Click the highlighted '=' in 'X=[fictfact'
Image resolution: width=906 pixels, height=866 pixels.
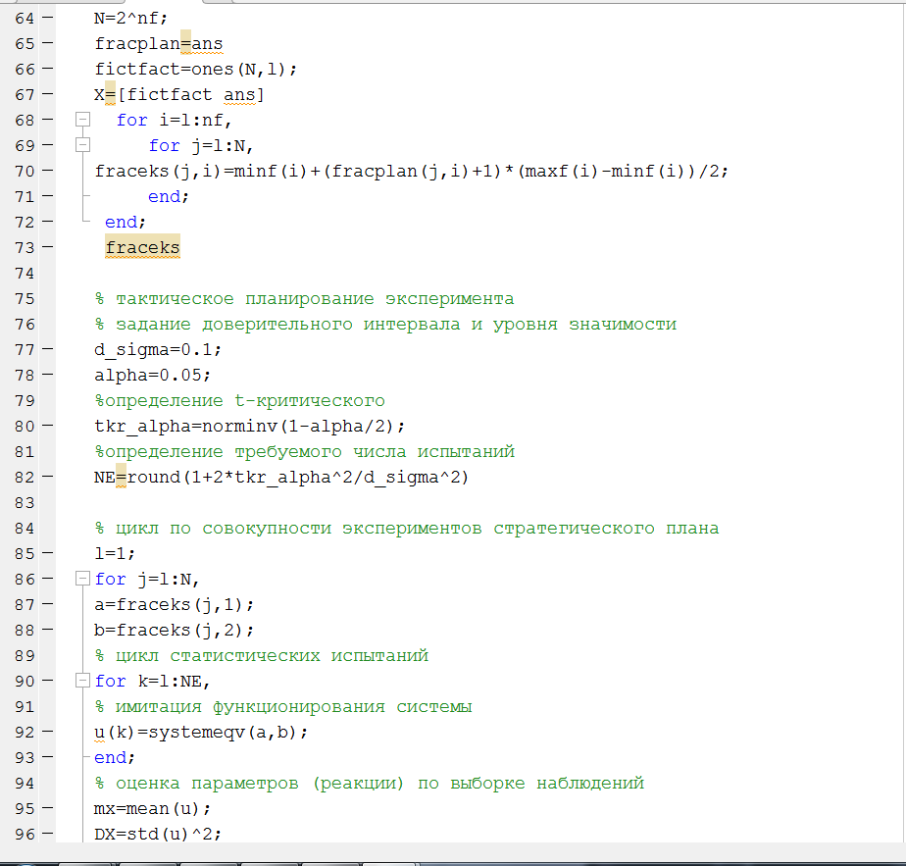[x=111, y=94]
